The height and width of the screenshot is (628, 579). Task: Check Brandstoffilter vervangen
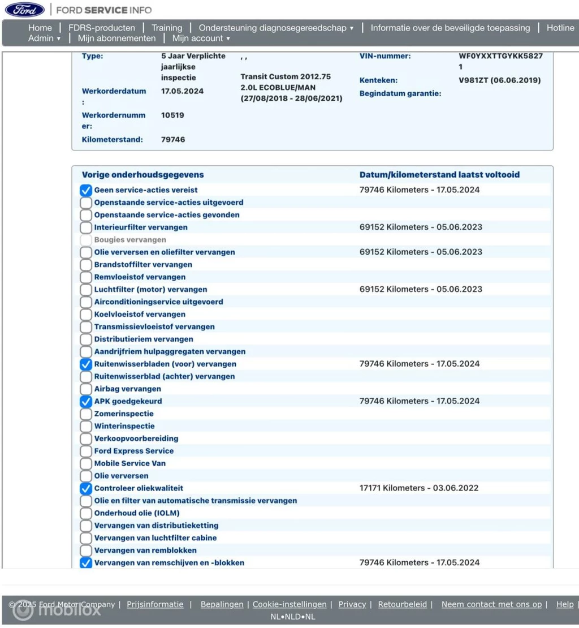(x=85, y=265)
